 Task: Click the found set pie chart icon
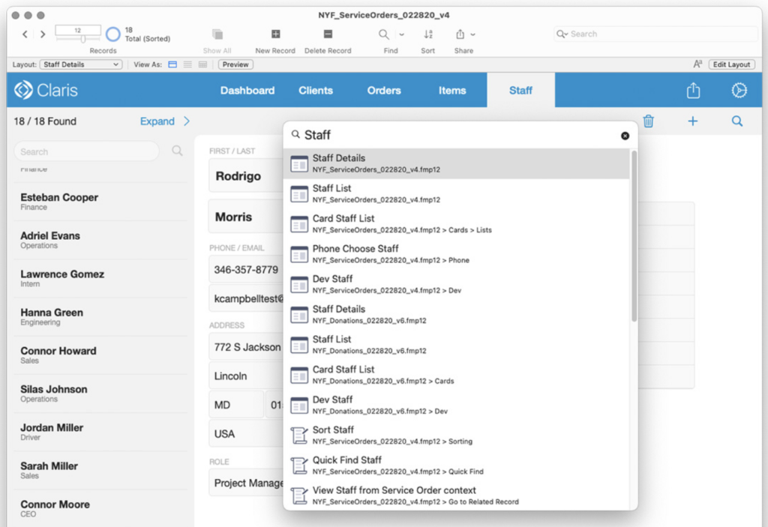point(112,34)
